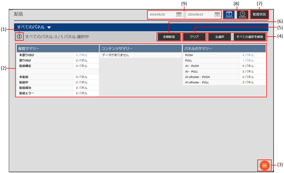Click the 配信状況 button
The height and width of the screenshot is (173, 284).
(x=259, y=14)
